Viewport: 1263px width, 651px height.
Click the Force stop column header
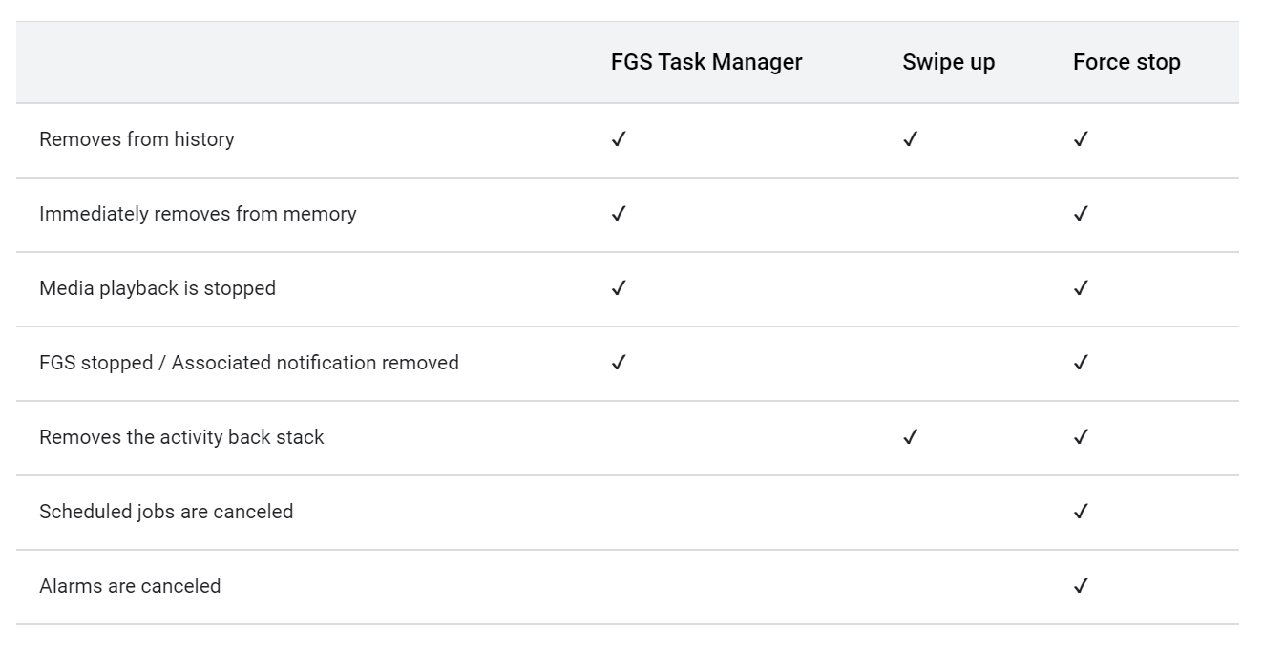tap(1126, 62)
